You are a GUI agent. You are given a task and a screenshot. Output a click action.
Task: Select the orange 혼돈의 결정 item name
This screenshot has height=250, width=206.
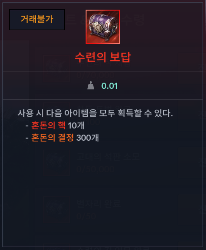[52, 138]
